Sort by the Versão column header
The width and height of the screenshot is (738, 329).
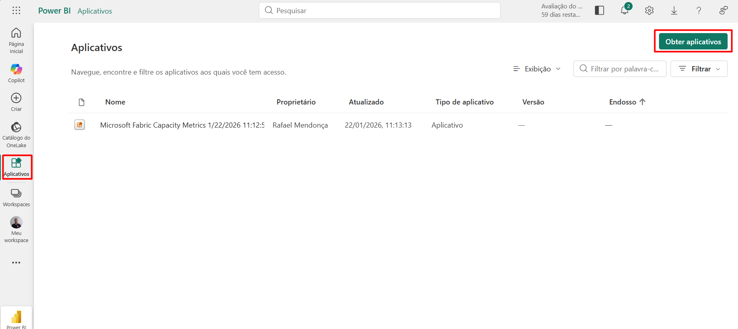tap(533, 102)
